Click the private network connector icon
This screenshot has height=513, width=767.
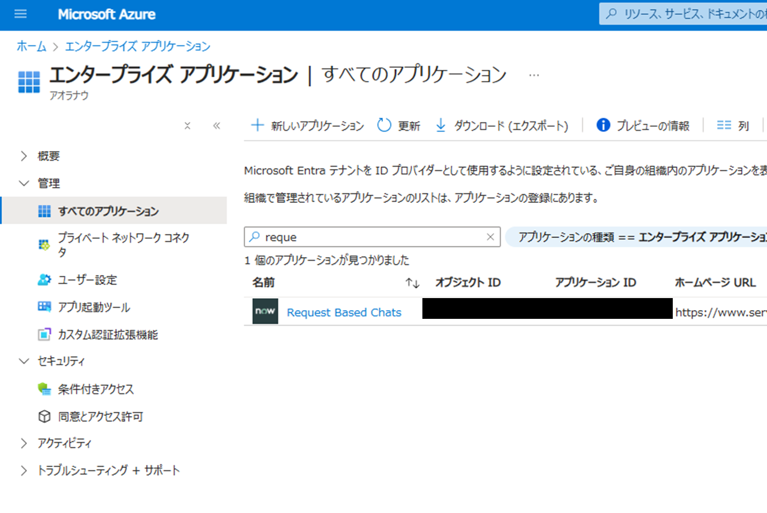44,244
